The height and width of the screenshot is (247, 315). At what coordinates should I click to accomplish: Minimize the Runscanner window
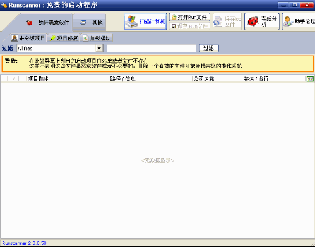pyautogui.click(x=283, y=5)
